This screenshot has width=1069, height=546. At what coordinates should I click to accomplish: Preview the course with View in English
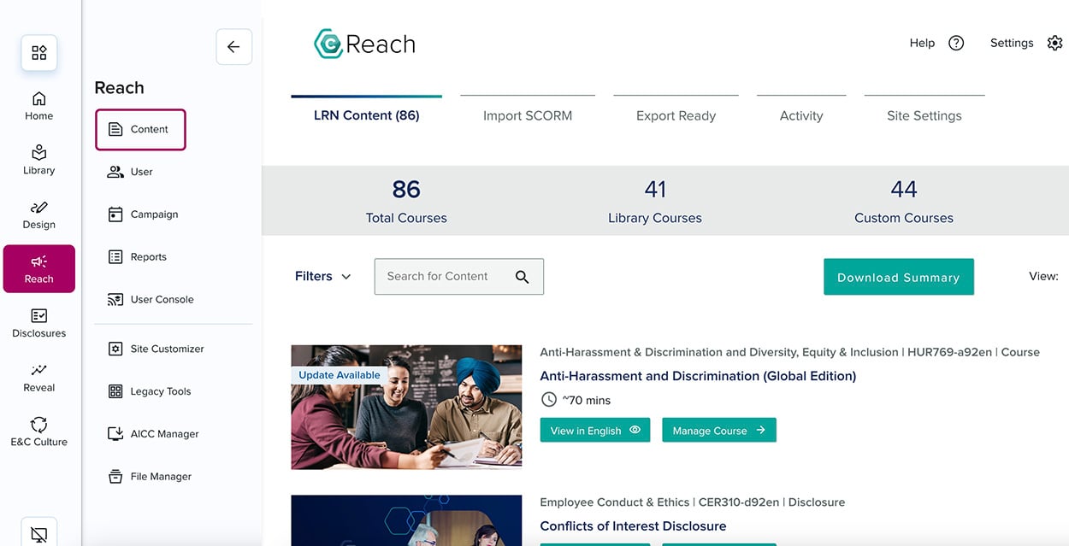click(594, 430)
